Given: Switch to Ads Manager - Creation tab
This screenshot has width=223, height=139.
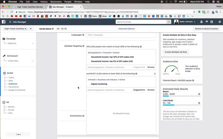Looking at the screenshot, I should point(65,7).
